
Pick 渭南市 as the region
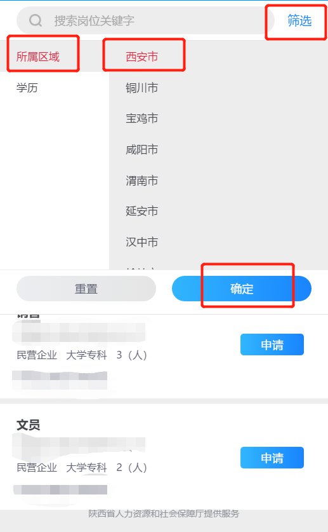(x=142, y=181)
